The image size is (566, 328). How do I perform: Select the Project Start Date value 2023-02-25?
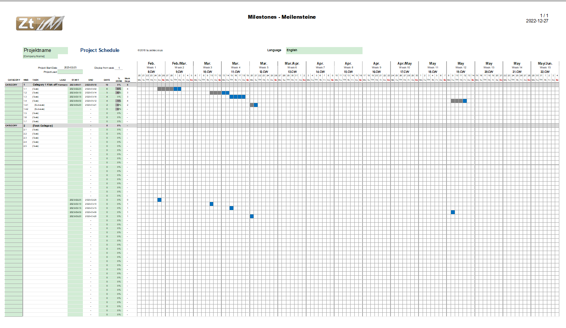point(70,68)
